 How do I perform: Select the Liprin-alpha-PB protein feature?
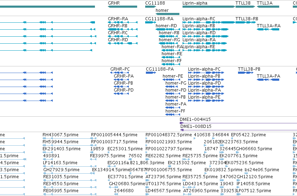point(206,80)
